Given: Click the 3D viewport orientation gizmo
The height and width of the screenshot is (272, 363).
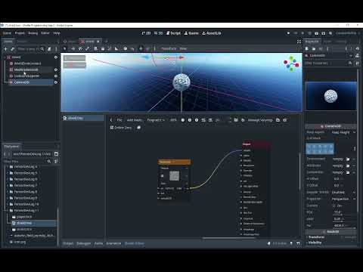Looking at the screenshot, I should (291, 63).
